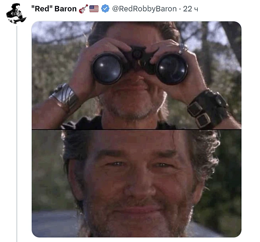Click the US flag emoji in the name
This screenshot has height=242, width=260.
94,9
